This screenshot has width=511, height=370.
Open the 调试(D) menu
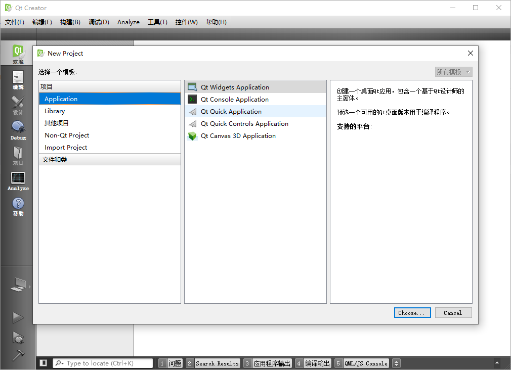[x=99, y=22]
